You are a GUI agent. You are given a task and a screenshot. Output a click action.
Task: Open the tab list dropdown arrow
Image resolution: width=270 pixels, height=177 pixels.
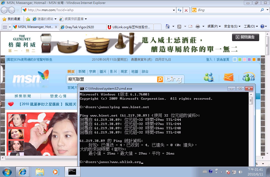10,27
